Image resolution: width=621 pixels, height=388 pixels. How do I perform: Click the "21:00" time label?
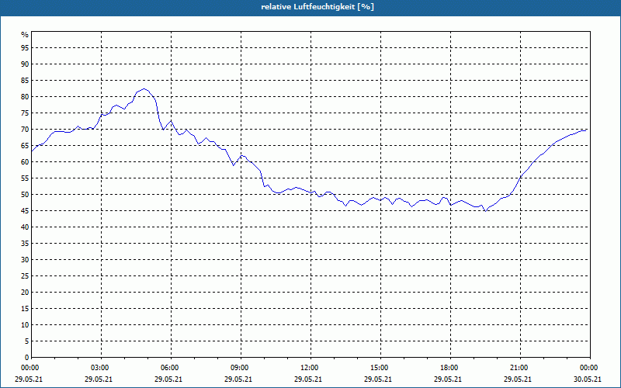[x=520, y=368]
